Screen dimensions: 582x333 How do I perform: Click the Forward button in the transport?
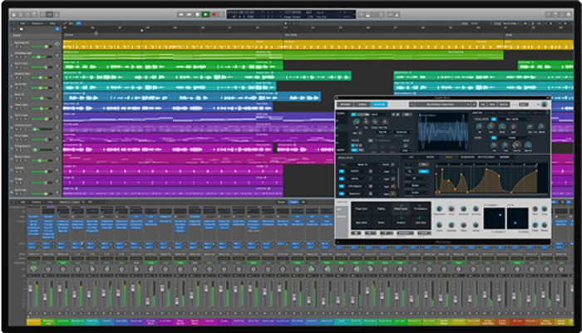point(187,13)
